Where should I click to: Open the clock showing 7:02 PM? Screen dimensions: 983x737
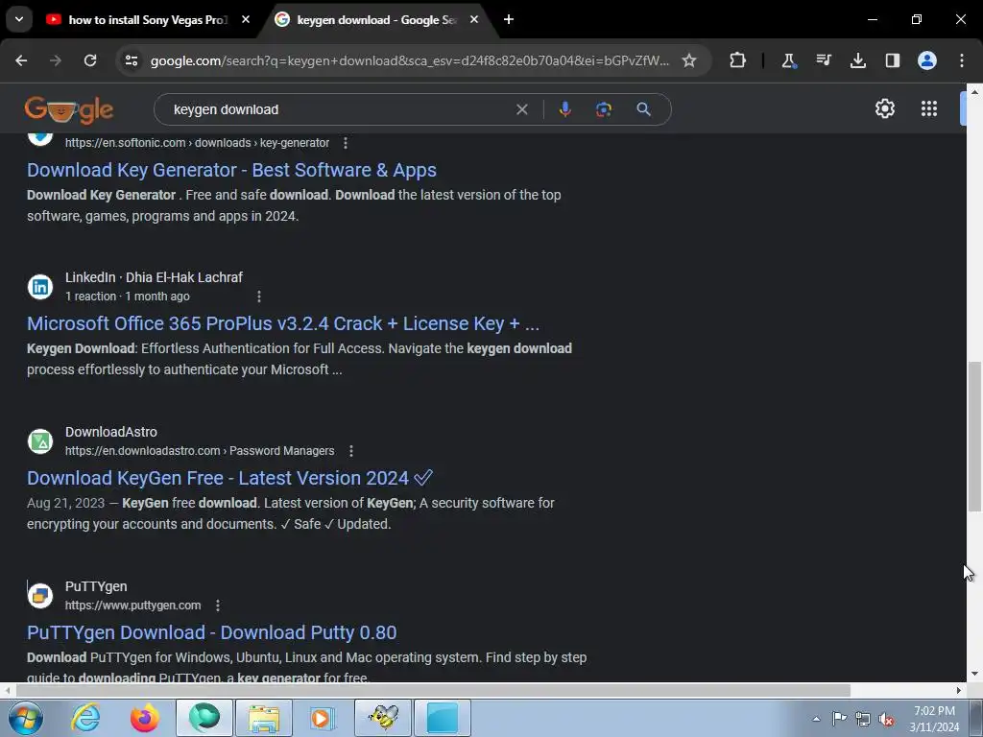[x=934, y=719]
